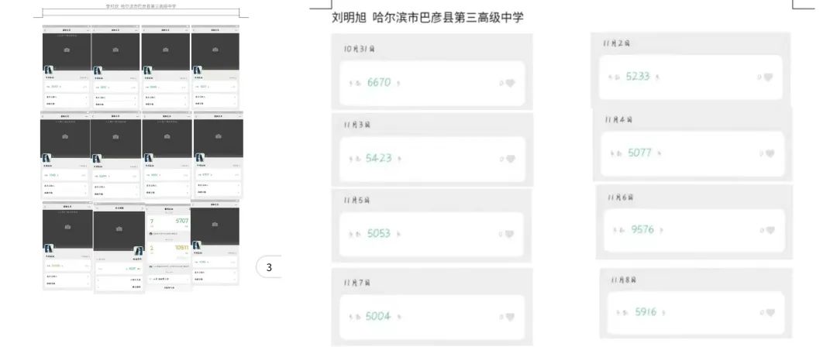Tap the heart next to 9576 steps

[770, 230]
